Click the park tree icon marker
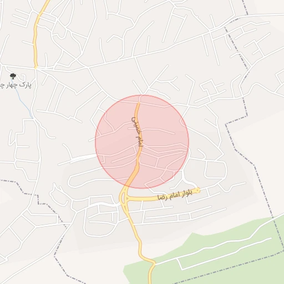 tap(13, 76)
